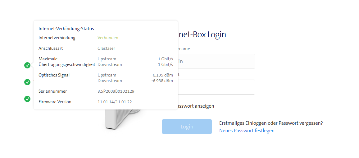
Task: Select the -6.938 dBm downstream signal value
Action: 162,81
